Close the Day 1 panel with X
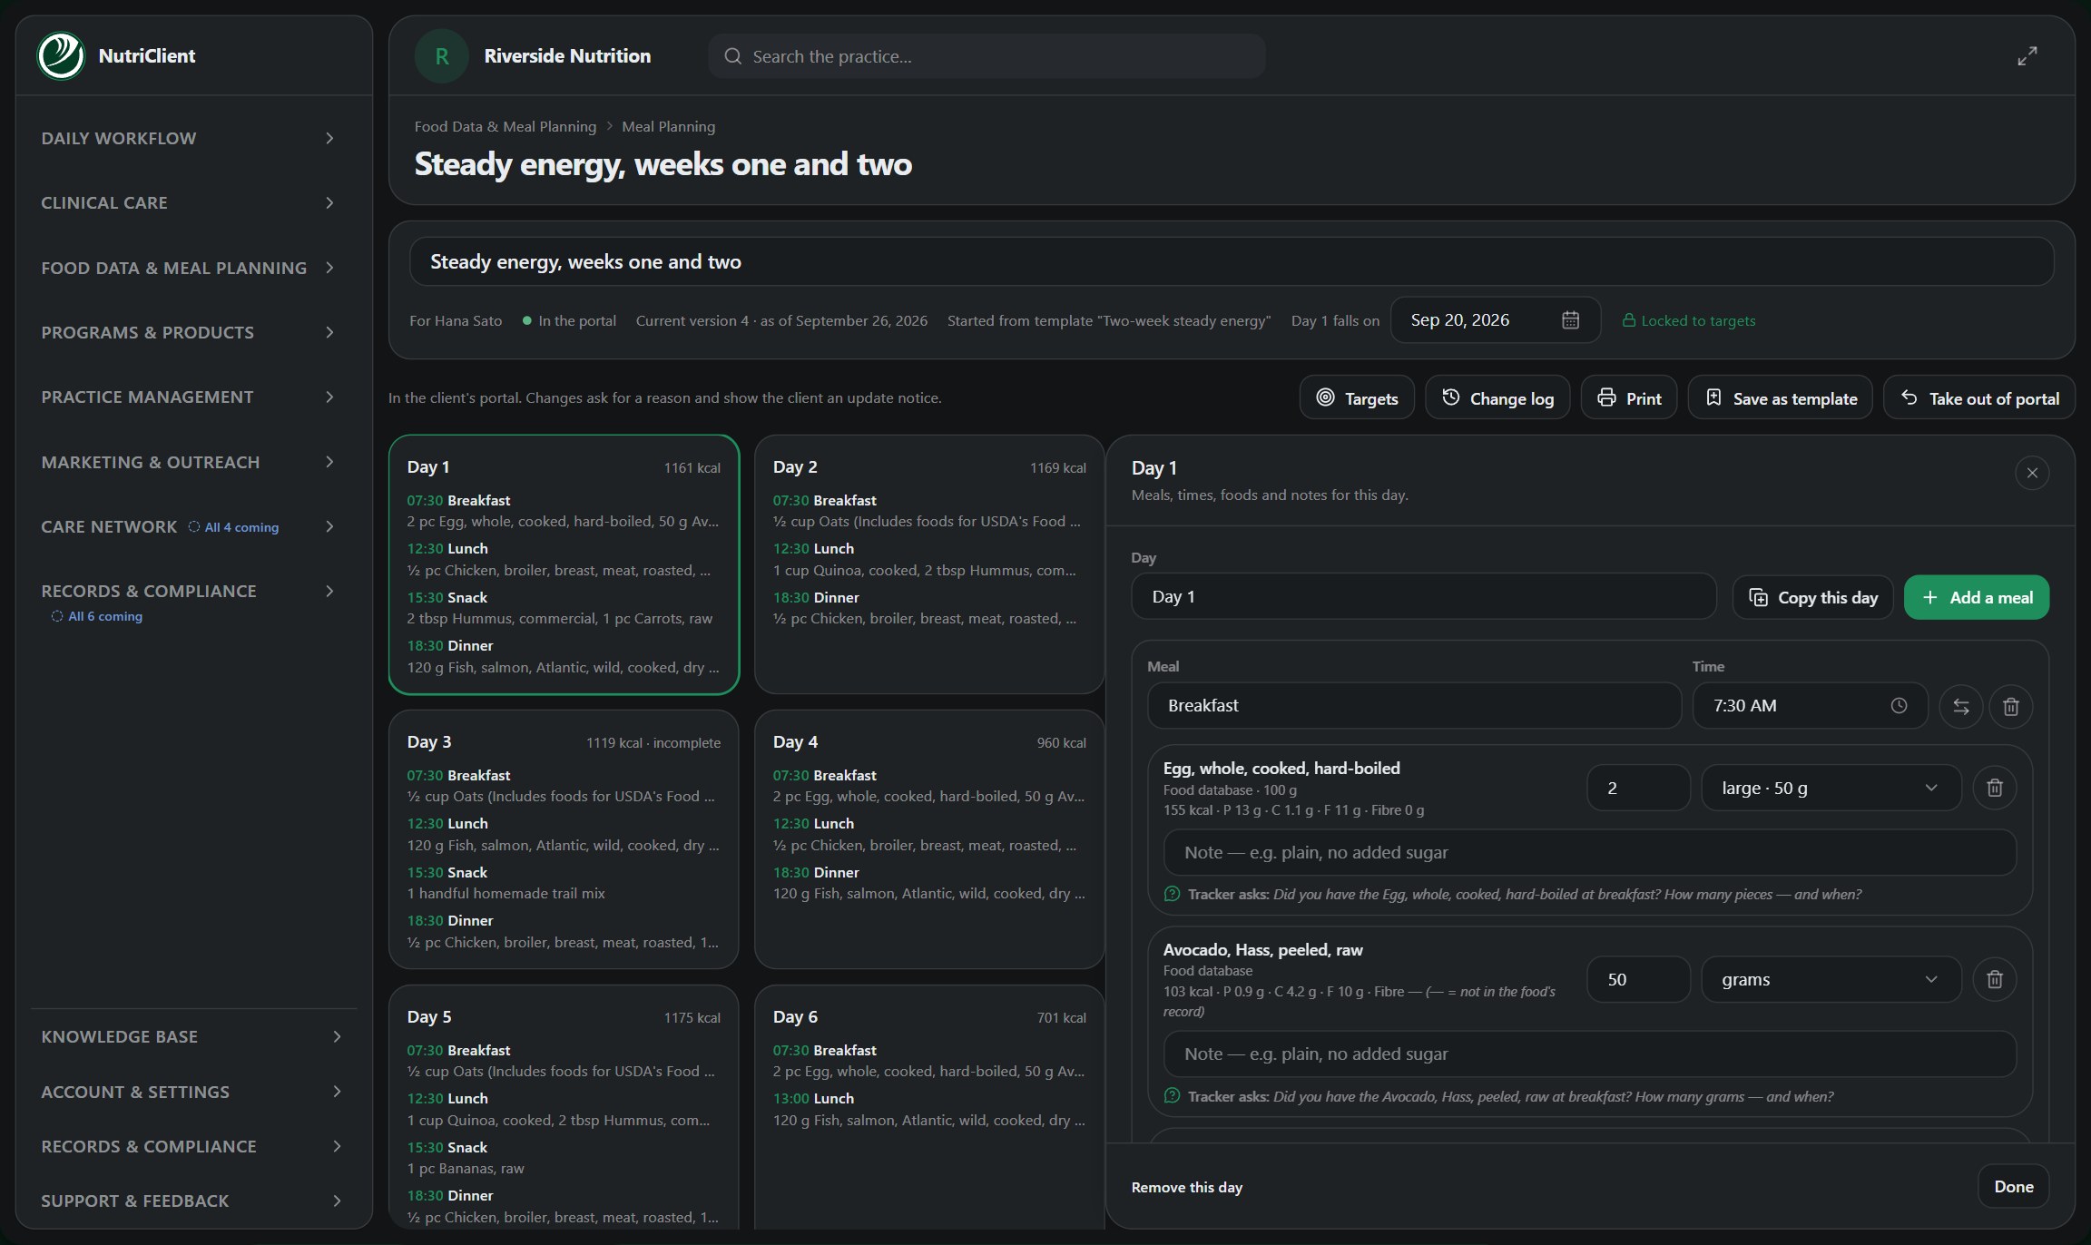The height and width of the screenshot is (1245, 2091). coord(2032,473)
